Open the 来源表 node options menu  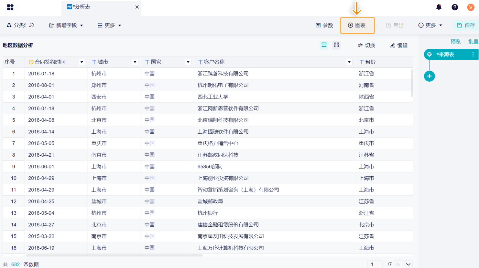point(473,55)
